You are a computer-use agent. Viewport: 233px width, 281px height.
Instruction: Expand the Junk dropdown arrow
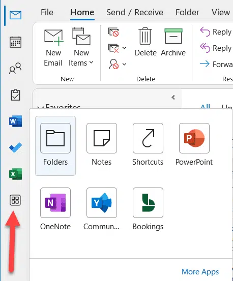pyautogui.click(x=124, y=64)
